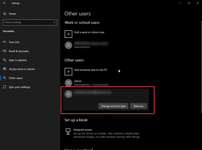
Task: Click the Remove button for the selected user
Action: [139, 106]
